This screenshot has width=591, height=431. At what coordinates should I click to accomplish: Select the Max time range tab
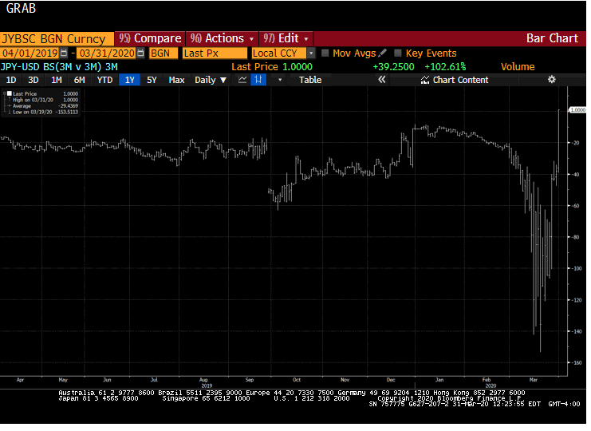pos(176,80)
